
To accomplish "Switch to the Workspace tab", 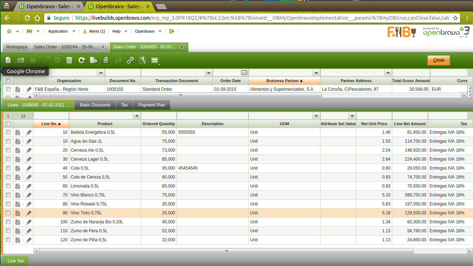I will [x=17, y=47].
